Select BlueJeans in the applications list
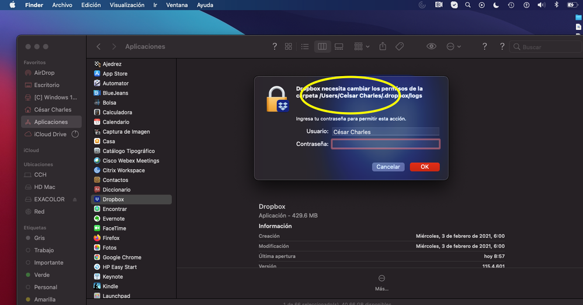 click(x=131, y=93)
